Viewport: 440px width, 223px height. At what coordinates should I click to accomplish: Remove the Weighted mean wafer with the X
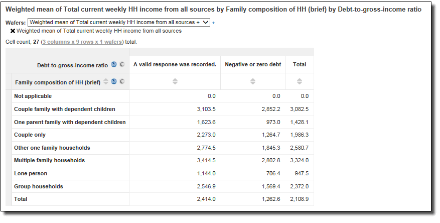coord(13,31)
